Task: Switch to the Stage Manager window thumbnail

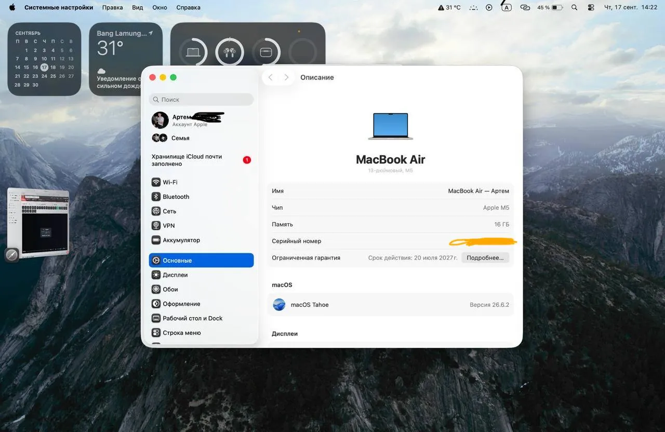Action: click(x=38, y=222)
